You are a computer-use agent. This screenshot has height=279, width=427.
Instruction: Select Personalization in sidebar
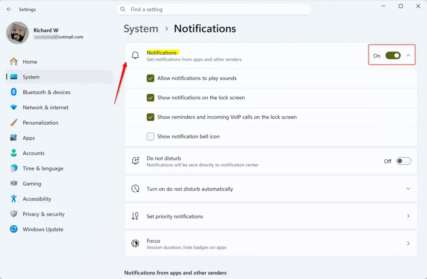coord(59,123)
